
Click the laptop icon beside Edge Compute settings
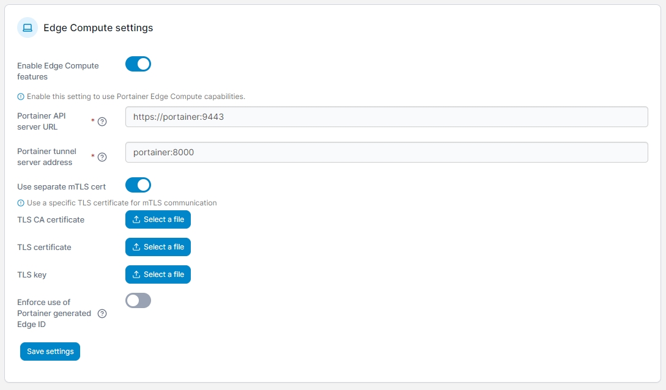tap(27, 28)
